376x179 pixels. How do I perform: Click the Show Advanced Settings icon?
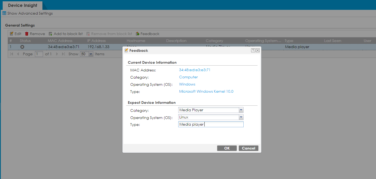pyautogui.click(x=4, y=13)
